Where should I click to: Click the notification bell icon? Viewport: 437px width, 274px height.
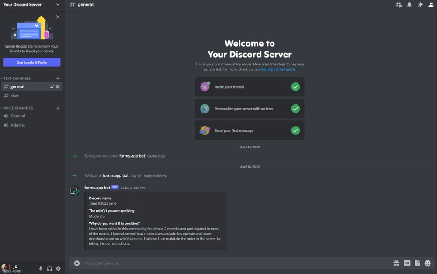(x=409, y=5)
